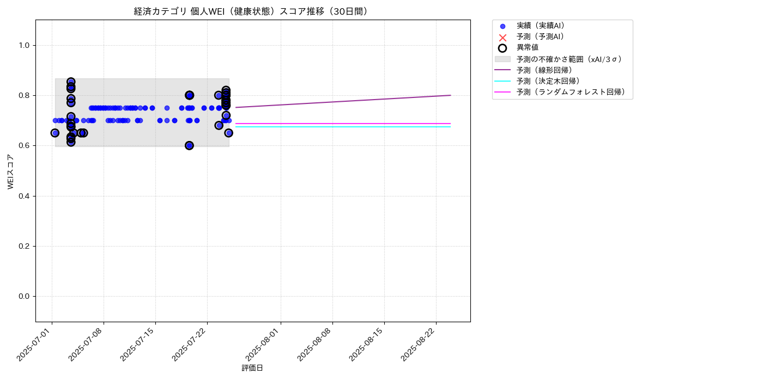This screenshot has width=763, height=381.
Task: Click the y-axis label WEIスコア
Action: pyautogui.click(x=10, y=171)
